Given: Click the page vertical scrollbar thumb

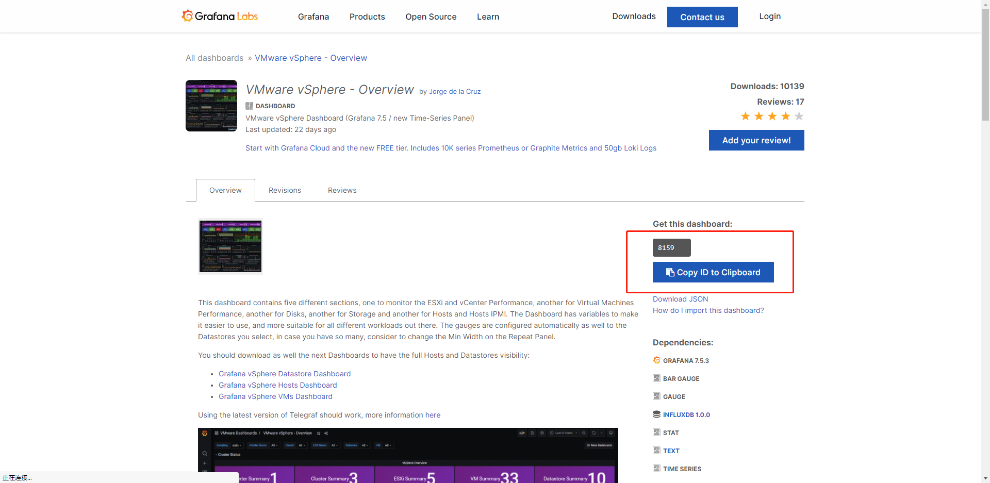Looking at the screenshot, I should (985, 64).
